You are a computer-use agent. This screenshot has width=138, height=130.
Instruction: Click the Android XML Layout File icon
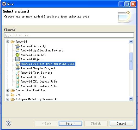[17, 81]
